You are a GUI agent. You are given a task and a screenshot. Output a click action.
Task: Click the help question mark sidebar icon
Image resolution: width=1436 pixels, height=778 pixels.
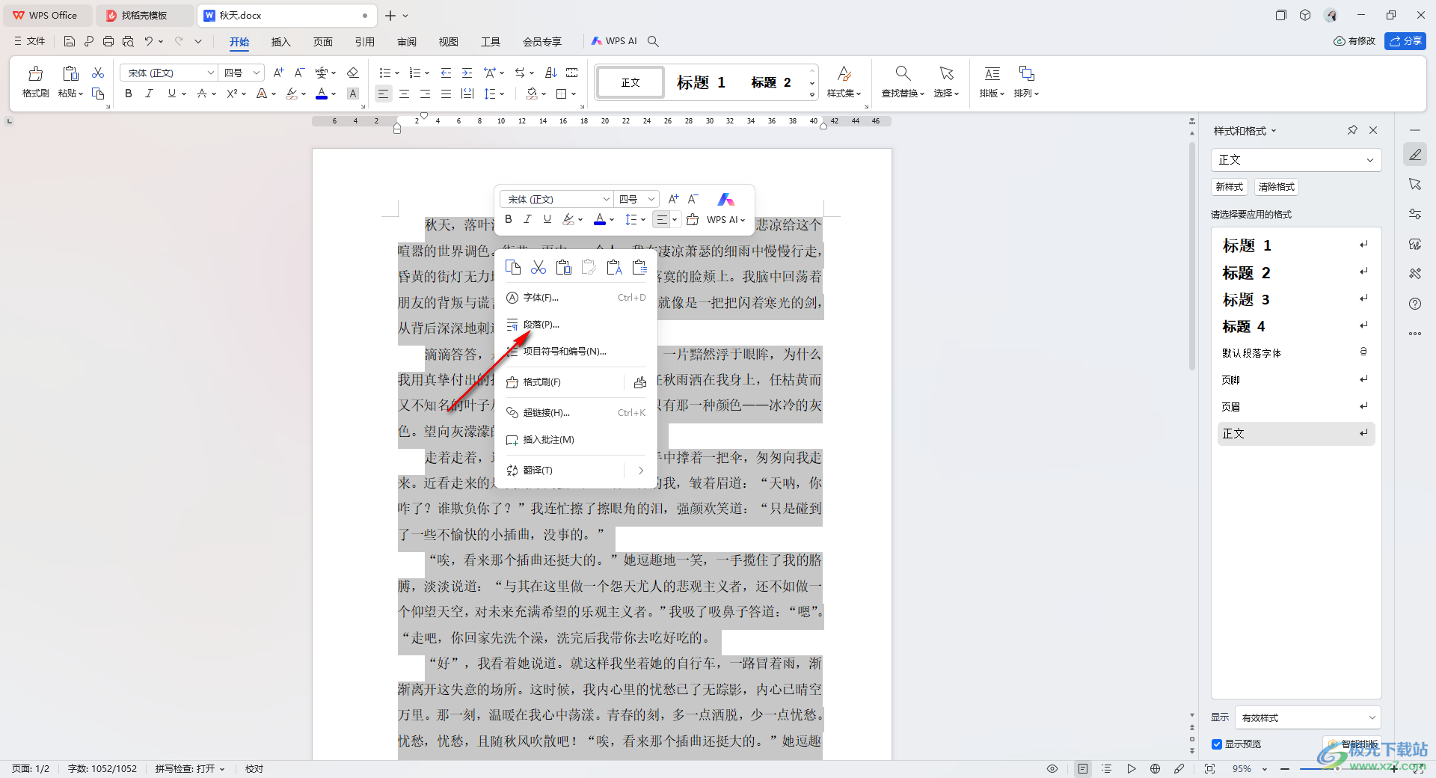[1415, 304]
